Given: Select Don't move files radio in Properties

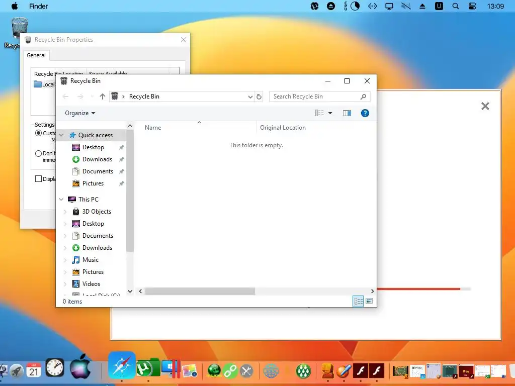Looking at the screenshot, I should point(38,153).
